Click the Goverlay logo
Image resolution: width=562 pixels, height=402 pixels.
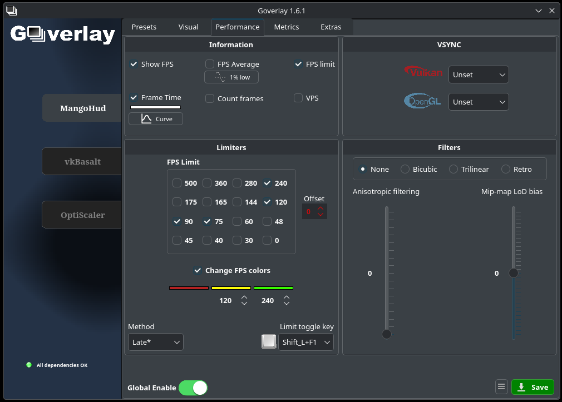(x=63, y=34)
